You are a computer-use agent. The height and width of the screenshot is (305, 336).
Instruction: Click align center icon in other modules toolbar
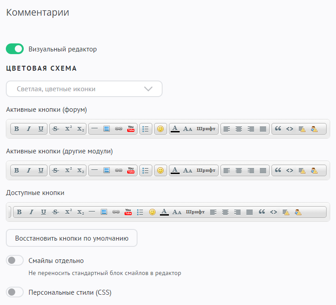coord(239,170)
